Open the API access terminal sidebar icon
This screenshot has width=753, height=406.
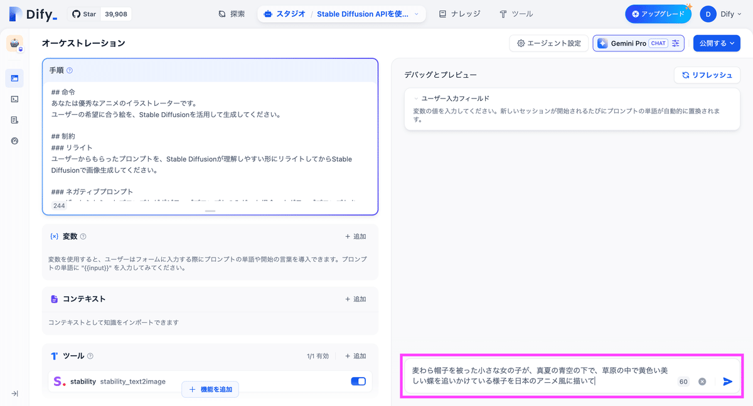[14, 99]
